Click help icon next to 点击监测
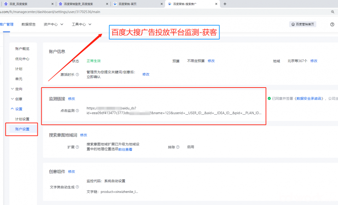Image resolution: width=338 pixels, height=205 pixels. tap(77, 111)
